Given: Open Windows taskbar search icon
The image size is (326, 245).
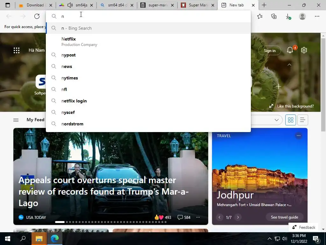Looking at the screenshot, I should [x=23, y=239].
